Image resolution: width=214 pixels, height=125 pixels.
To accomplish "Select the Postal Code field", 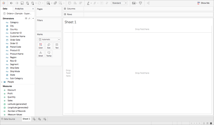I will (x=15, y=47).
